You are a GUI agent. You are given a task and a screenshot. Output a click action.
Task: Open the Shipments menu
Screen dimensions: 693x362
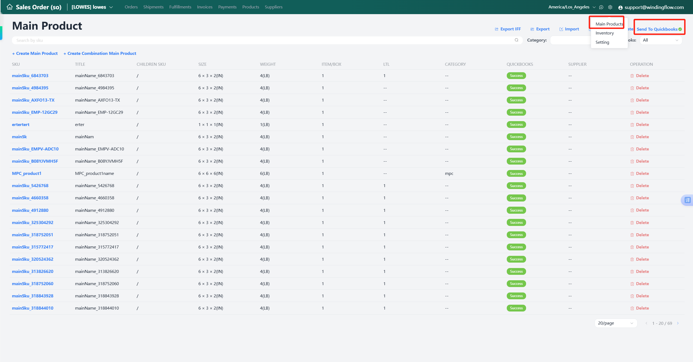(x=153, y=7)
